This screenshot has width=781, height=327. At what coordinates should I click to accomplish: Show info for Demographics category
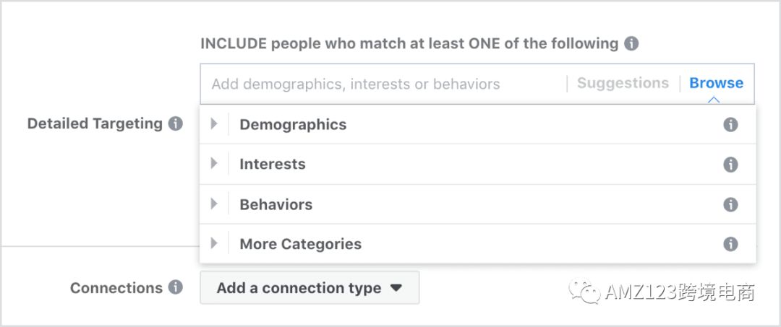[731, 124]
